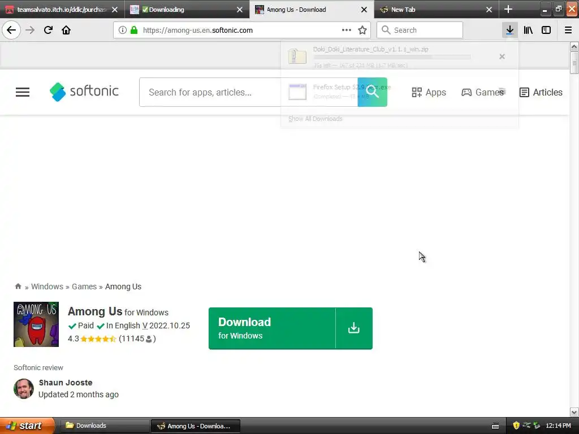
Task: Open the Among Us game thumbnail
Action: pyautogui.click(x=36, y=324)
